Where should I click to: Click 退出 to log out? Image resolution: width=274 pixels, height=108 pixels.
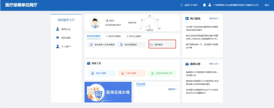point(267,5)
